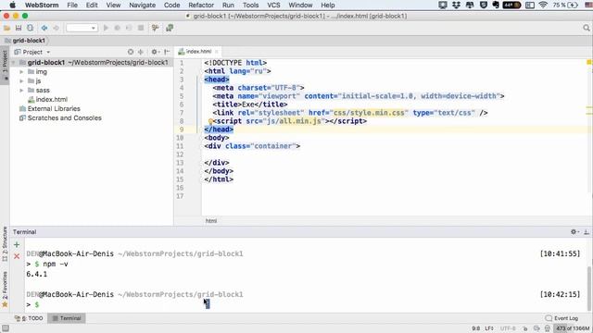Click the Save All toolbar icon
Screen dimensions: 593x333
pos(19,28)
